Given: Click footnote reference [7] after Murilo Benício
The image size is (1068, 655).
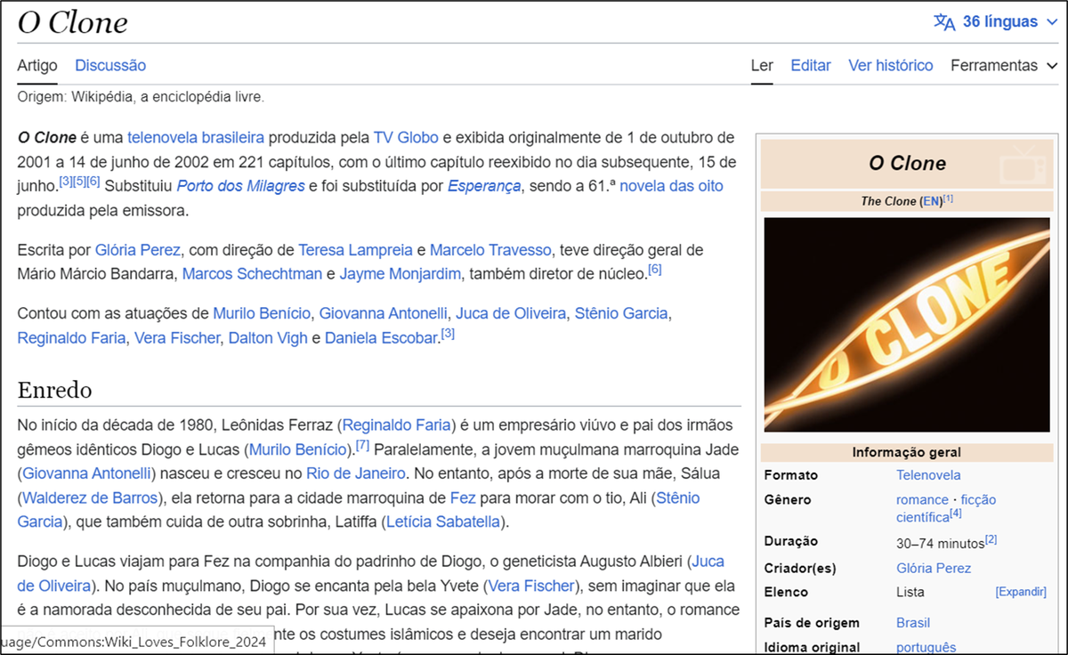Looking at the screenshot, I should point(362,445).
